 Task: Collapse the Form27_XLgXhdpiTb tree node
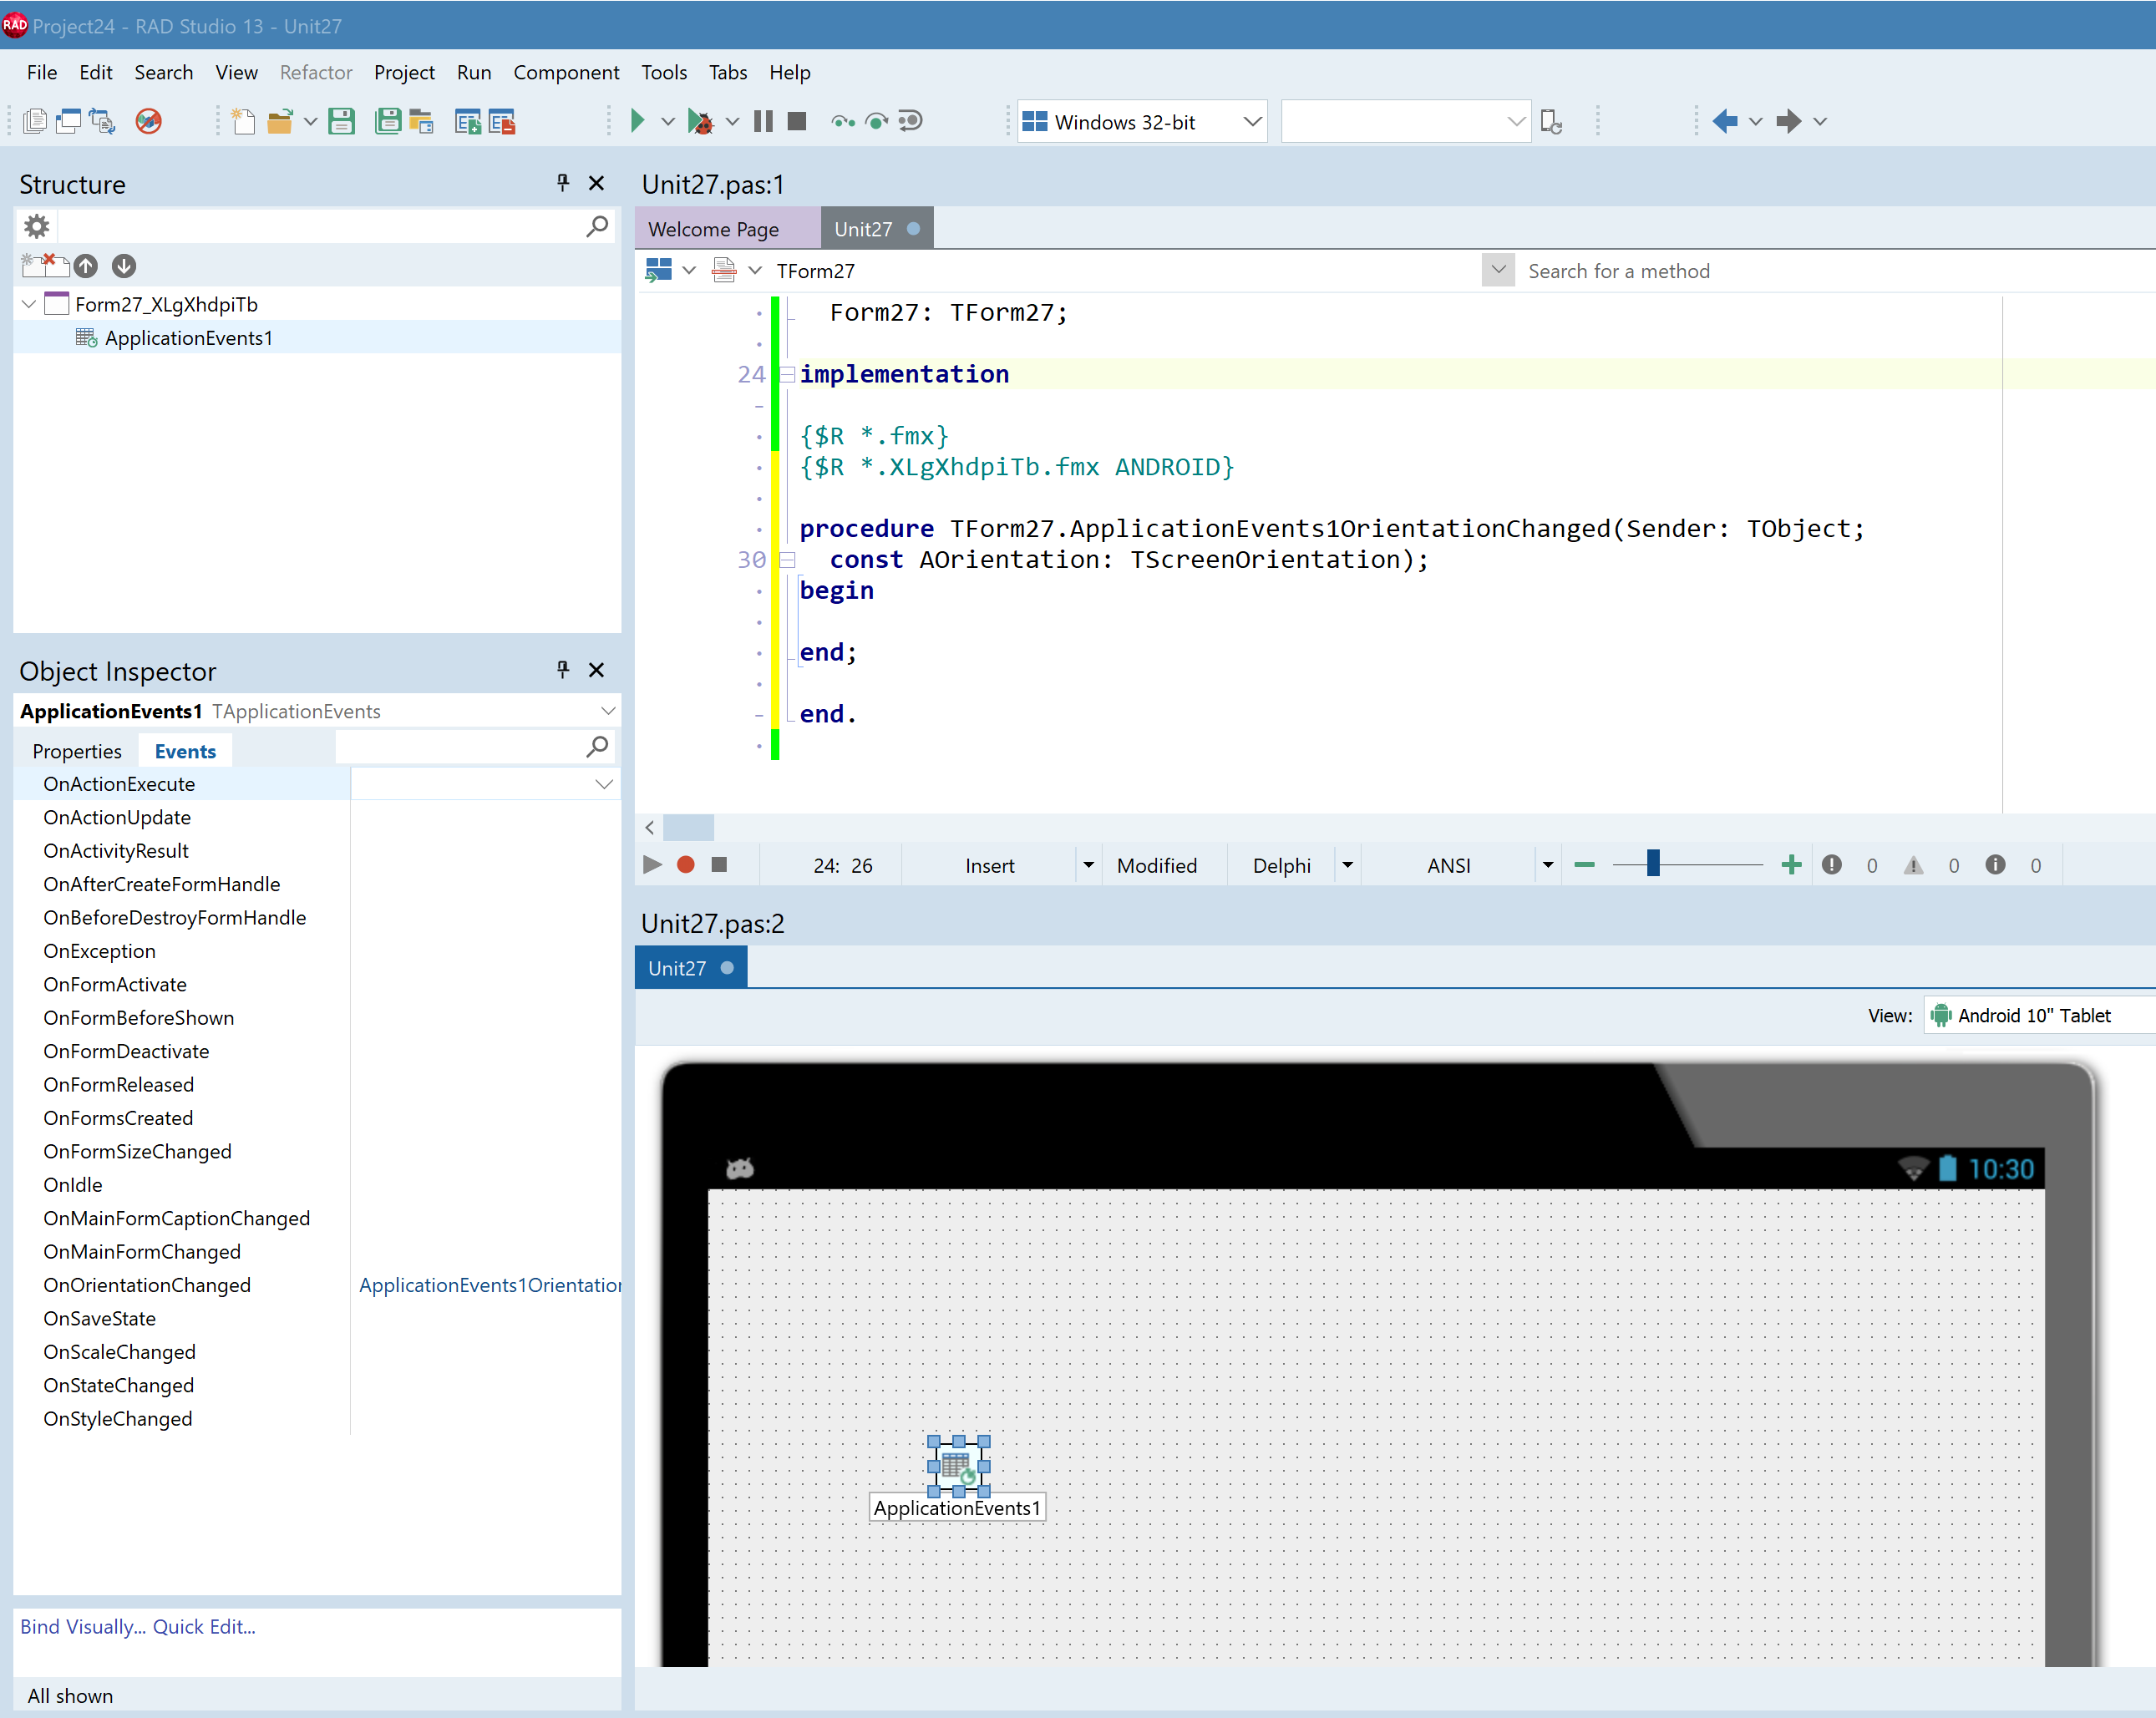29,304
